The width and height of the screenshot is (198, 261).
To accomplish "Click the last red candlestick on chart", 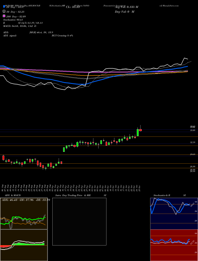I will [x=140, y=130].
